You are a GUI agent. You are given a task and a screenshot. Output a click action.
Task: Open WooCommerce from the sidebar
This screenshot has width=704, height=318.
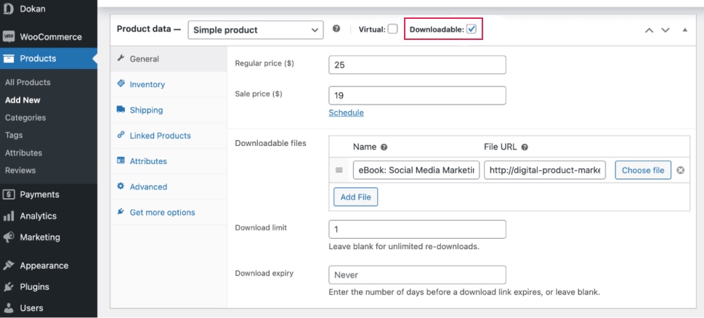click(x=49, y=36)
